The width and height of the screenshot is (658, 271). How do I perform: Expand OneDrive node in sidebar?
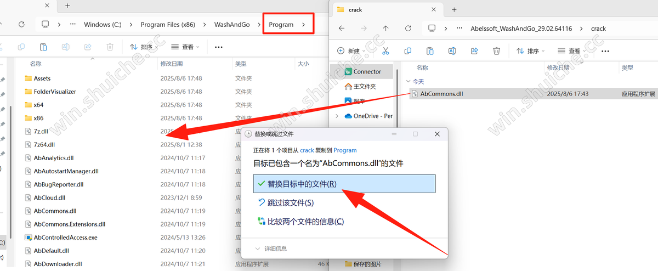pyautogui.click(x=337, y=116)
